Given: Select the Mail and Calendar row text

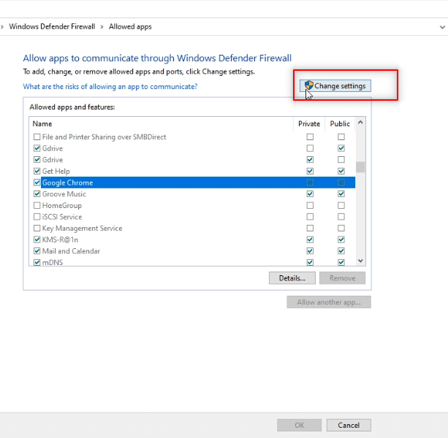Looking at the screenshot, I should point(71,251).
